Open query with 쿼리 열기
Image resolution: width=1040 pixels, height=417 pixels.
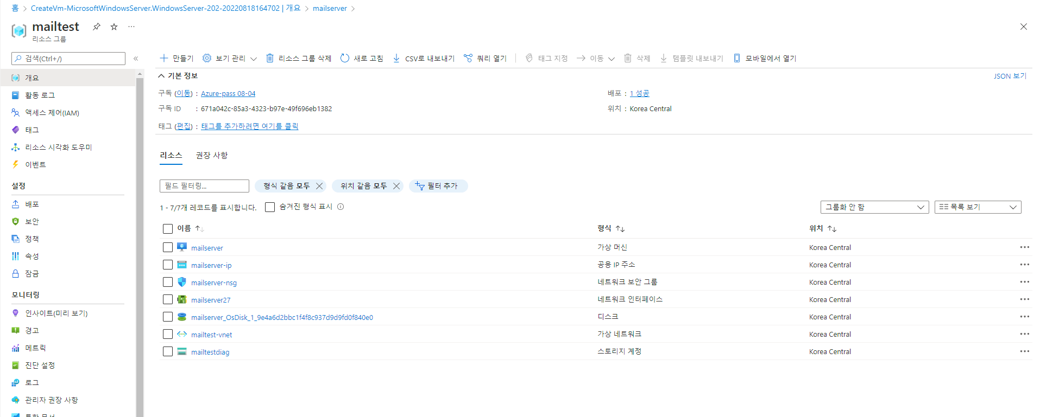pos(485,58)
